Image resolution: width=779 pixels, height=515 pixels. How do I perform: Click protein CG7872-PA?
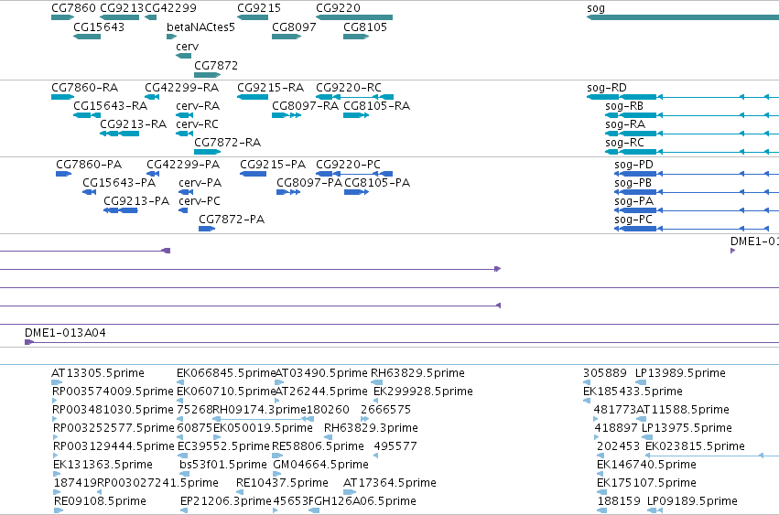[232, 220]
